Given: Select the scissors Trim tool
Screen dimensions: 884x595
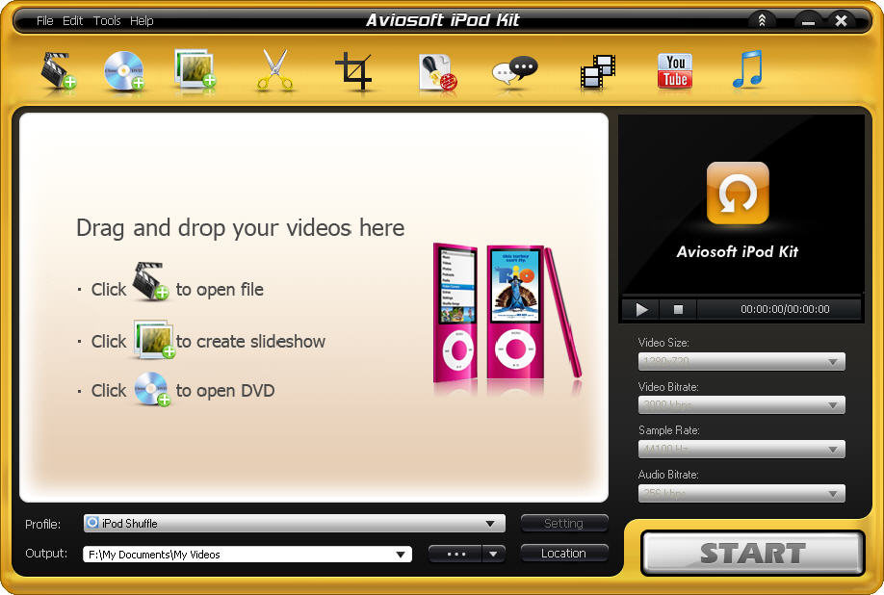Looking at the screenshot, I should (274, 70).
